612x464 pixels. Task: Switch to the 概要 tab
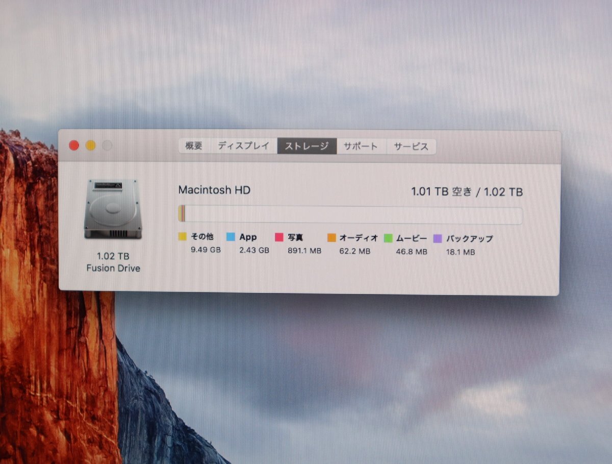[194, 146]
